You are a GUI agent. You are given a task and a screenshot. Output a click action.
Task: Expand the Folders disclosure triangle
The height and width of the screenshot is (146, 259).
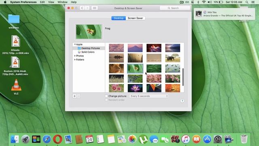tap(75, 60)
